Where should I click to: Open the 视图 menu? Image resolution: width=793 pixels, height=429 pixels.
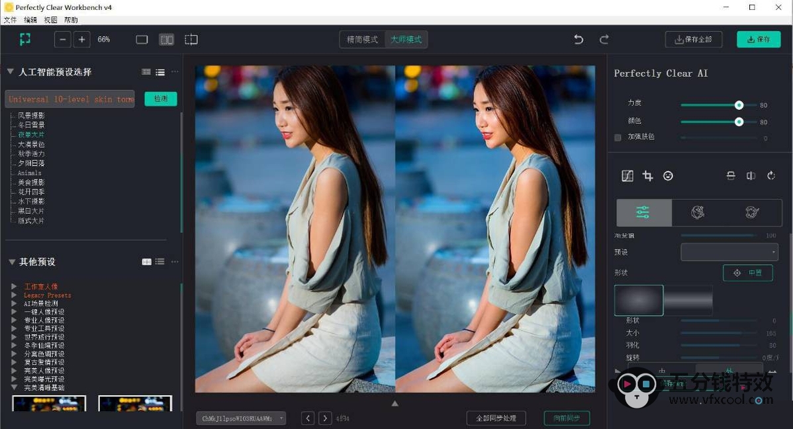(50, 20)
